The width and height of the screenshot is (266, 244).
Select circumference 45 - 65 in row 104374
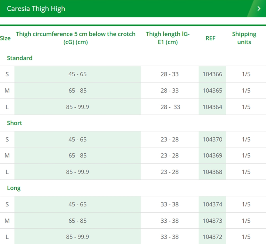point(77,204)
